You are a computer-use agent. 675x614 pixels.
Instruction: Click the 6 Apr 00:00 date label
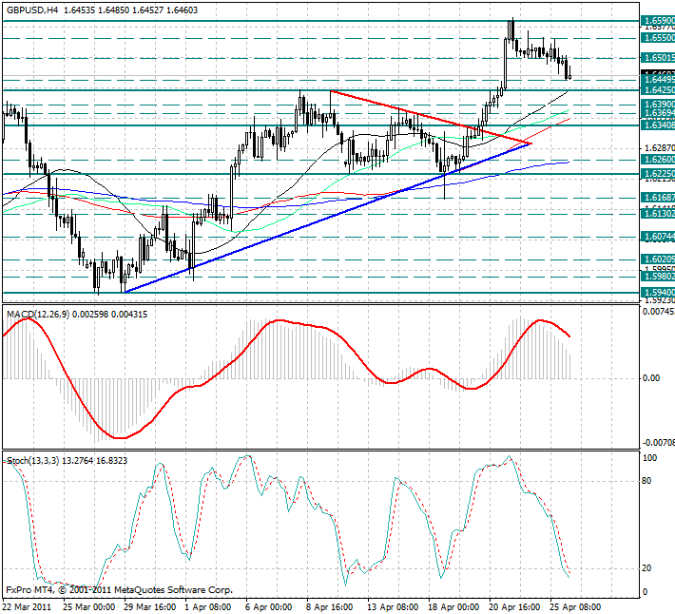click(x=269, y=607)
